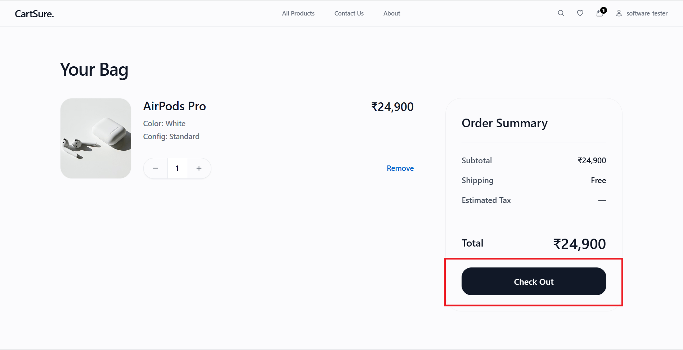Click the user profile icon

619,13
